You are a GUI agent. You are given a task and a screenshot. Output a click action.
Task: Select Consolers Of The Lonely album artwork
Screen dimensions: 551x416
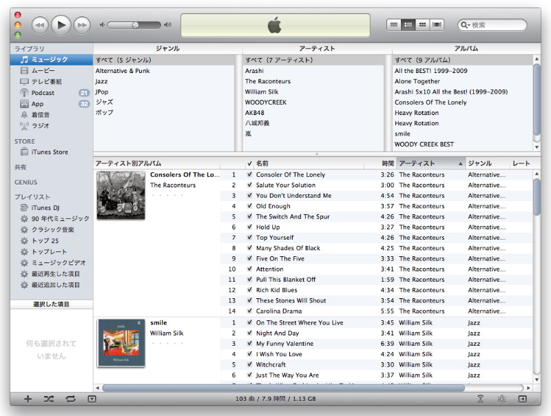point(121,196)
